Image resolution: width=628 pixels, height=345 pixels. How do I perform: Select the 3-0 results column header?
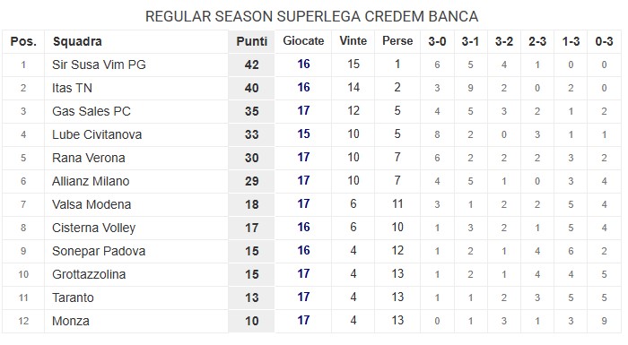click(x=437, y=41)
